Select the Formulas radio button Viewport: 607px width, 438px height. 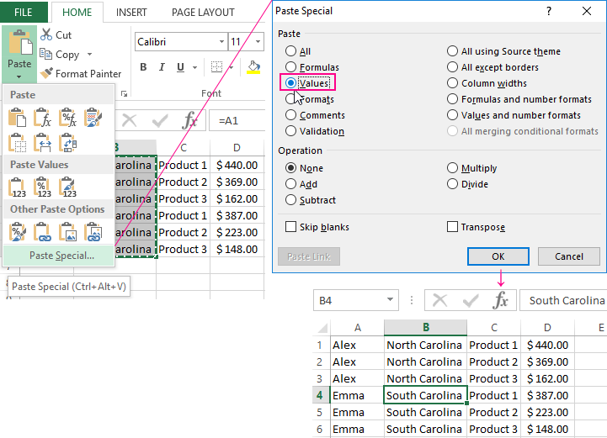click(x=291, y=67)
